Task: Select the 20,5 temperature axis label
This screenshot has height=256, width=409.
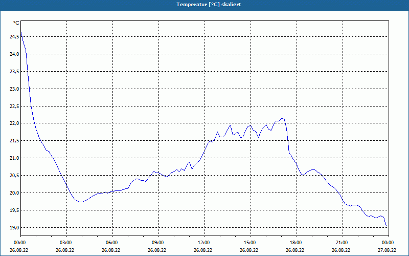Action: pyautogui.click(x=14, y=176)
